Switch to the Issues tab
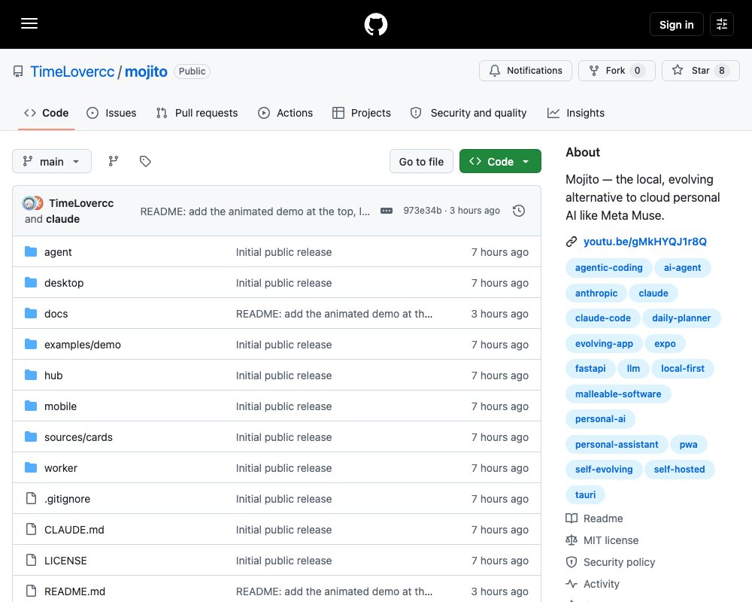This screenshot has height=602, width=752. 111,113
